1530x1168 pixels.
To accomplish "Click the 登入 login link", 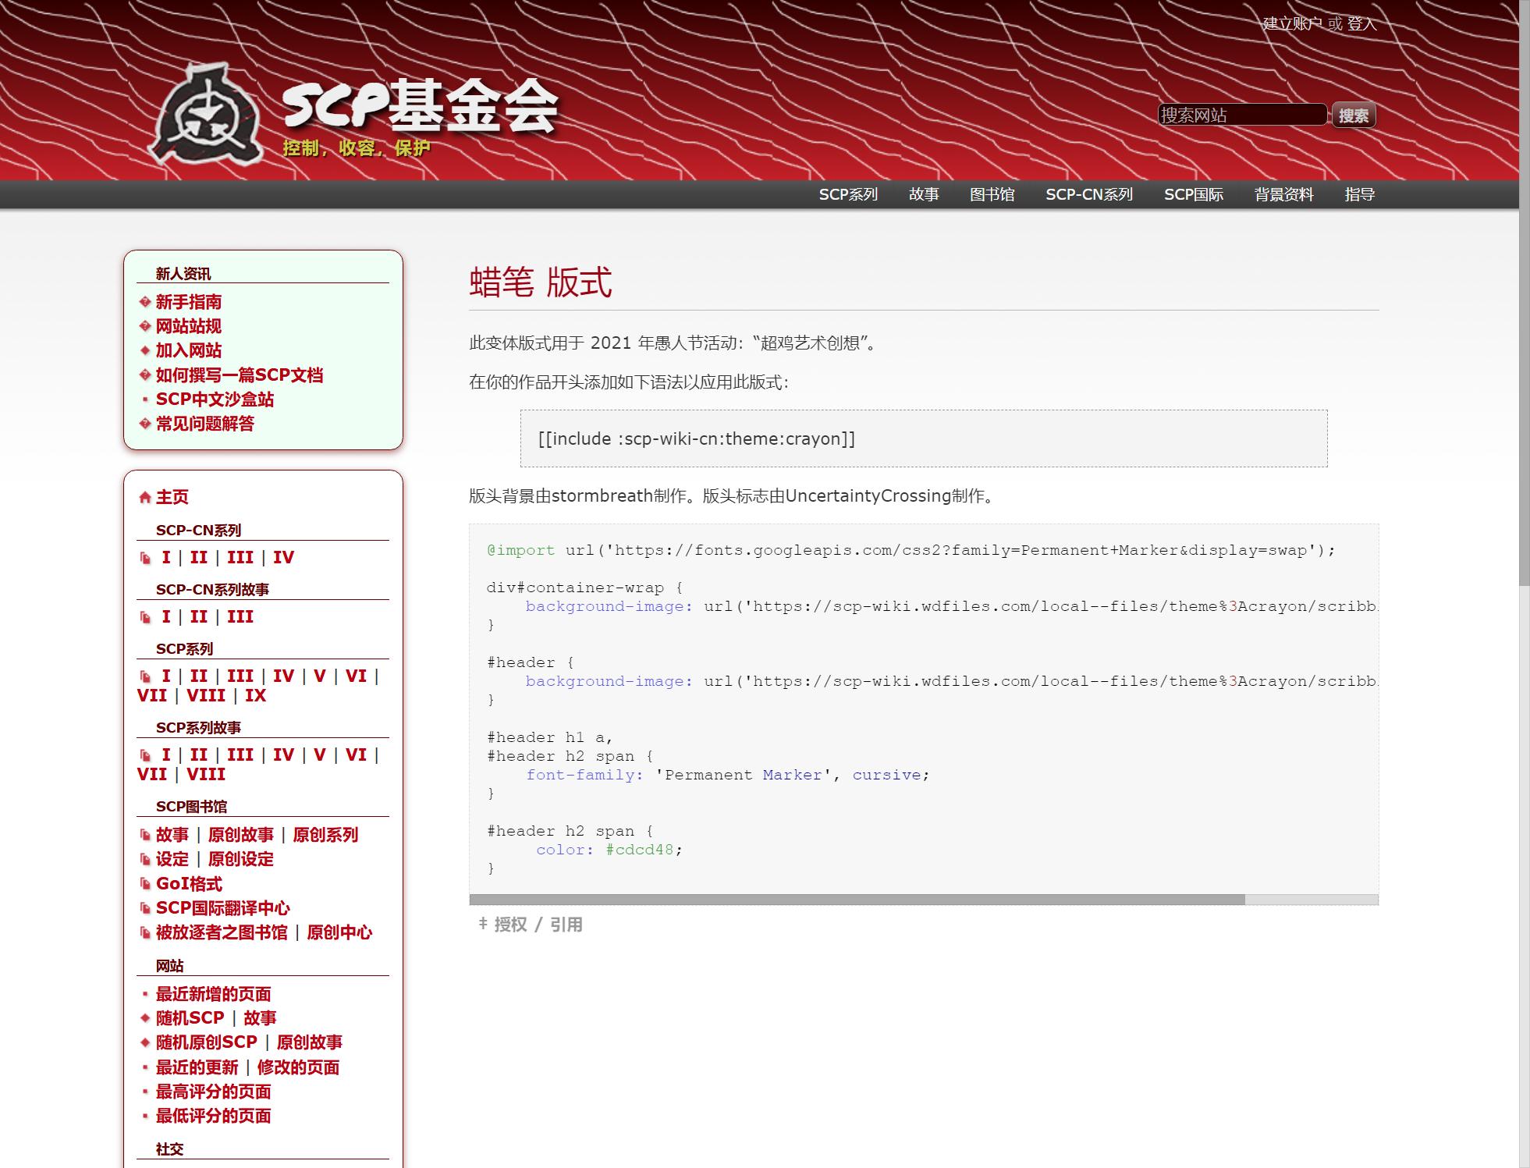I will pyautogui.click(x=1361, y=24).
